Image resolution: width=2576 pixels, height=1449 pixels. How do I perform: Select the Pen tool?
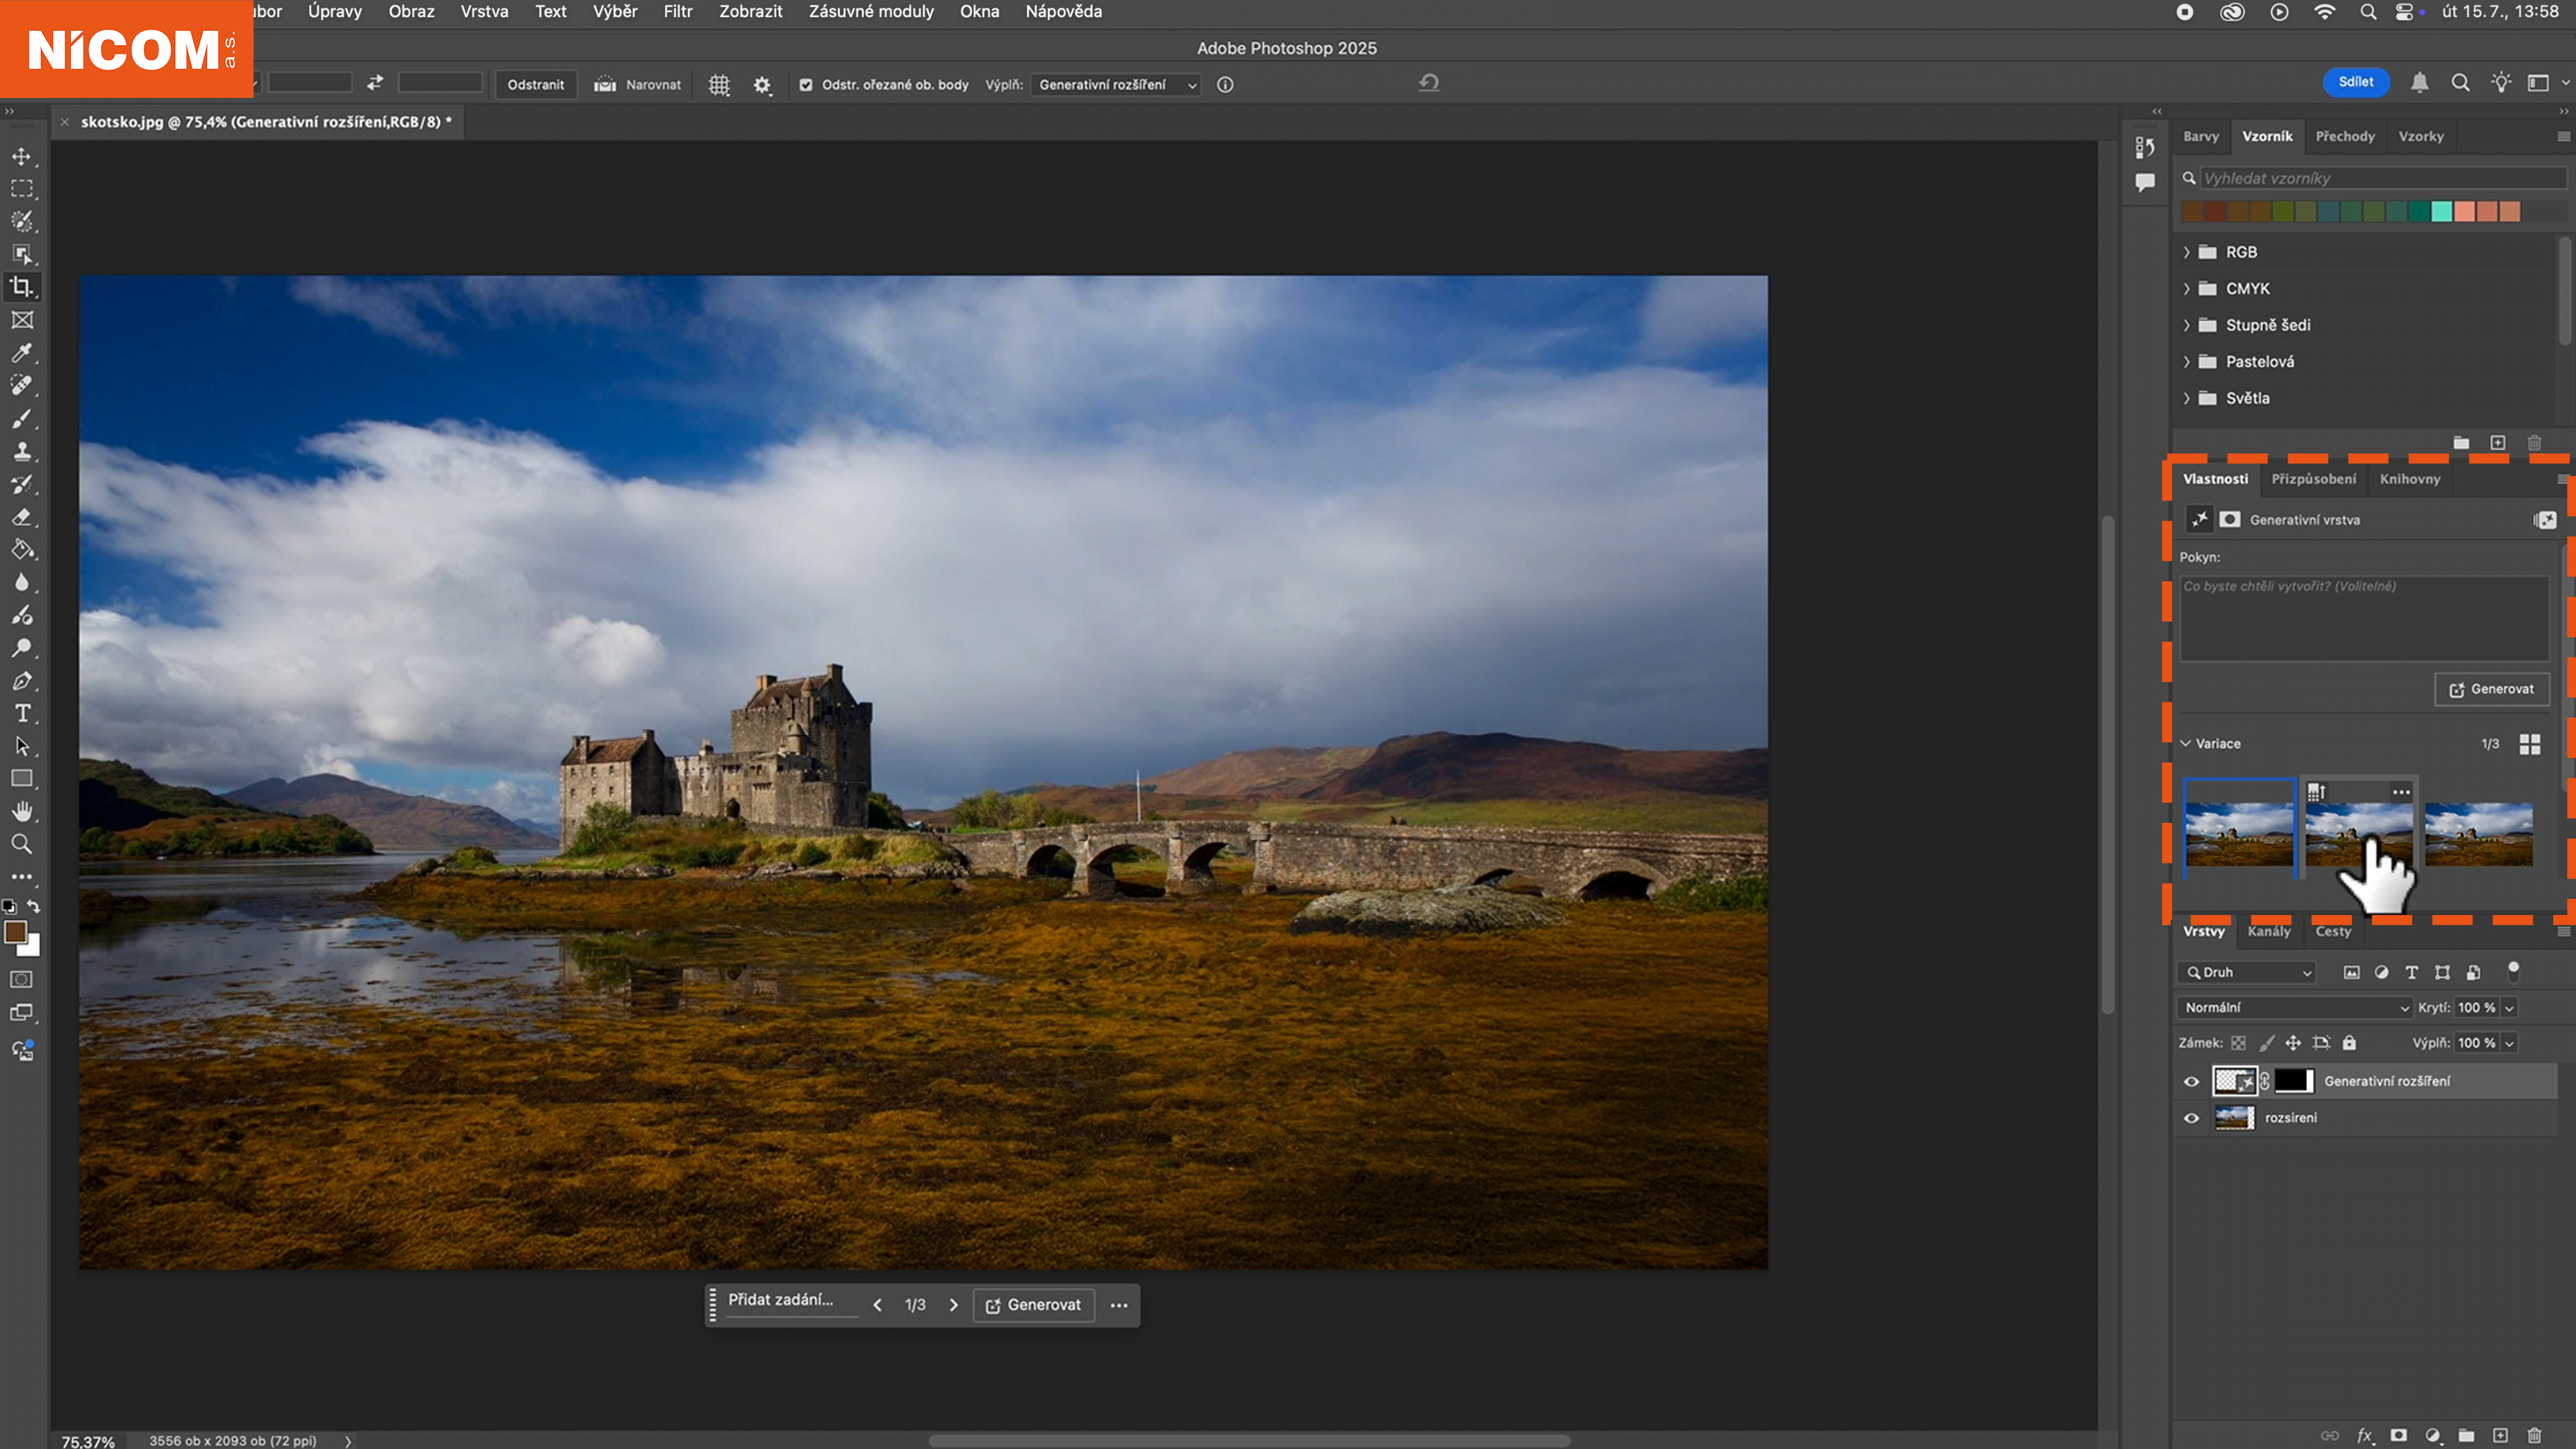[x=21, y=681]
